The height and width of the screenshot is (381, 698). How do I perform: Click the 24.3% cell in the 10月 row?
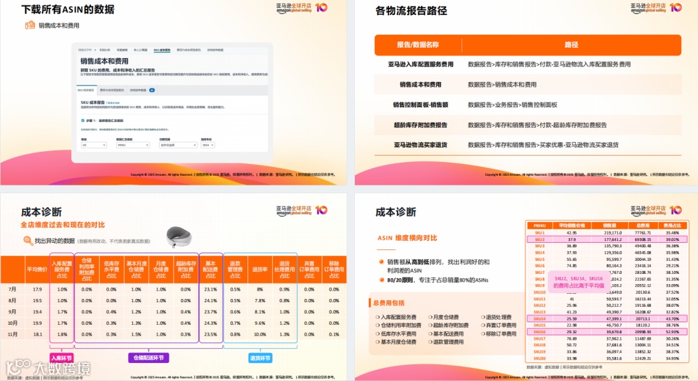tap(210, 324)
